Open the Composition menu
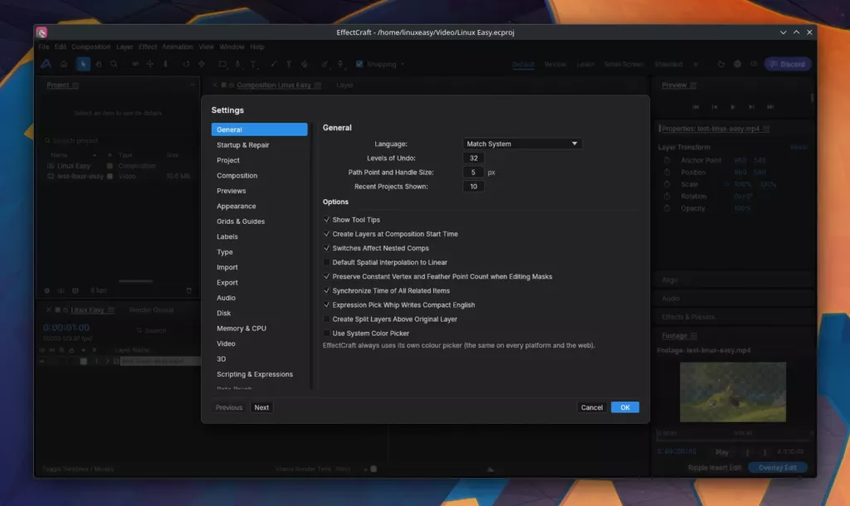Screen dimensions: 850x506 point(90,46)
